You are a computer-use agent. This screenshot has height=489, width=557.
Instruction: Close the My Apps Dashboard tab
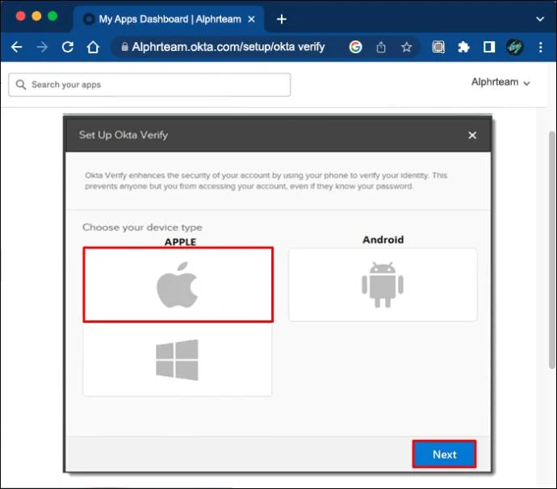coord(252,19)
